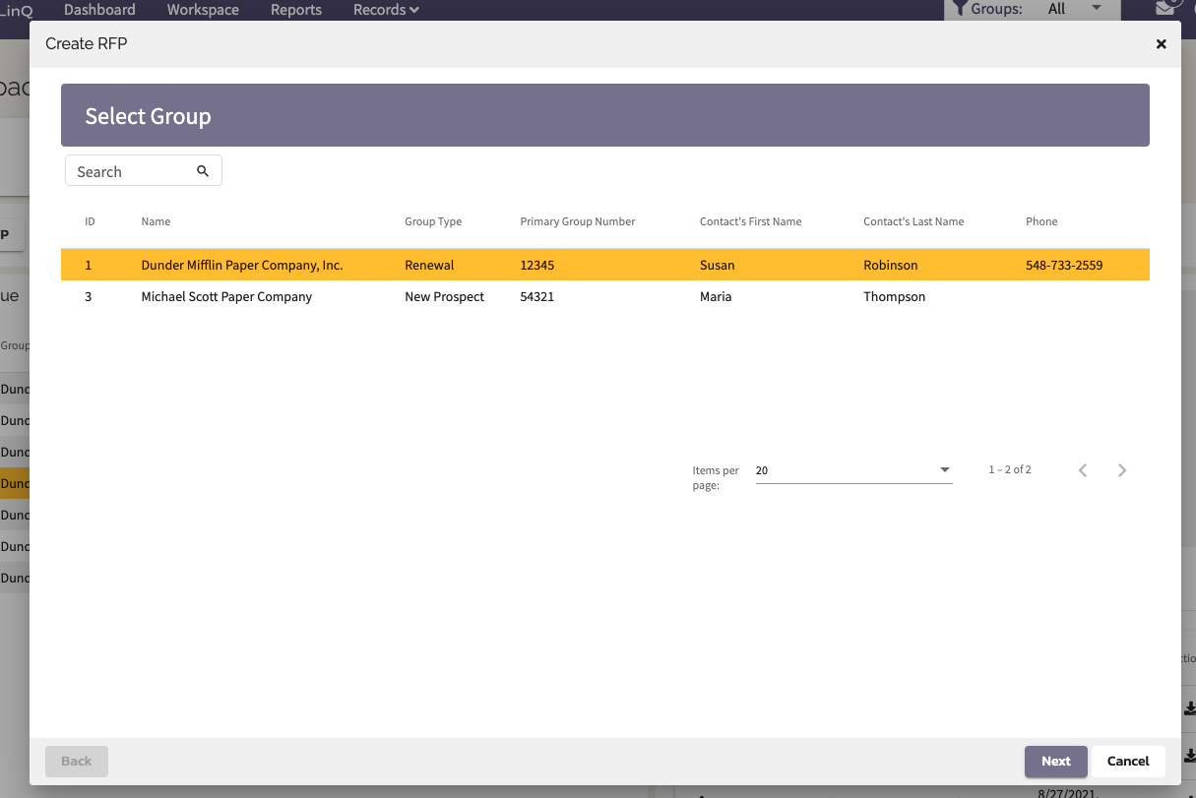Close the Create RFP dialog
Screen dimensions: 1196x798
1161,43
